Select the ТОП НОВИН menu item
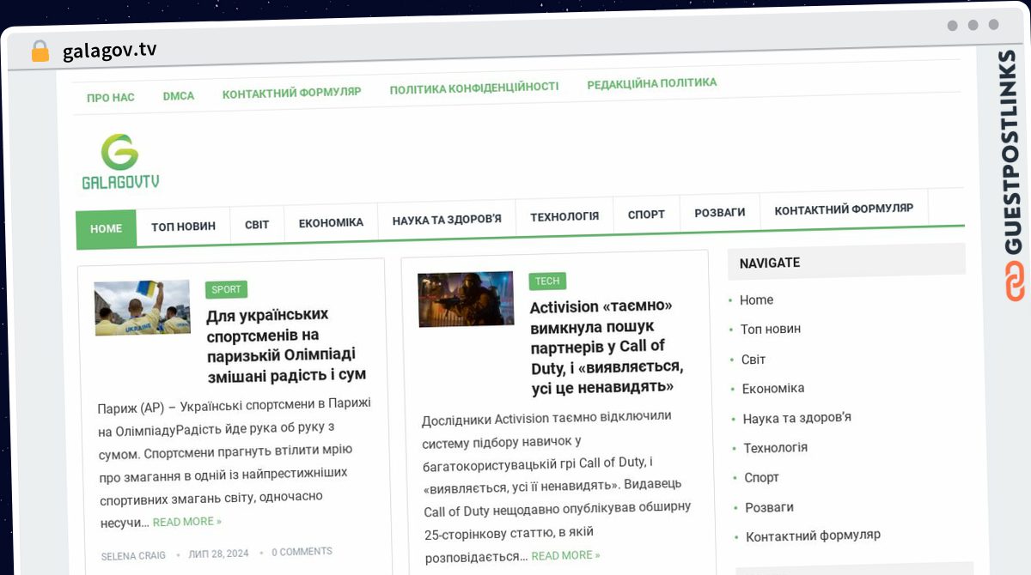The width and height of the screenshot is (1031, 575). (183, 227)
